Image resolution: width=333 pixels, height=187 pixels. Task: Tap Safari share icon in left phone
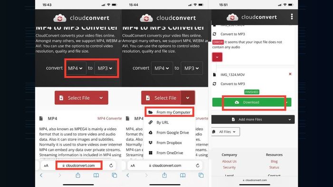[x=78, y=175]
